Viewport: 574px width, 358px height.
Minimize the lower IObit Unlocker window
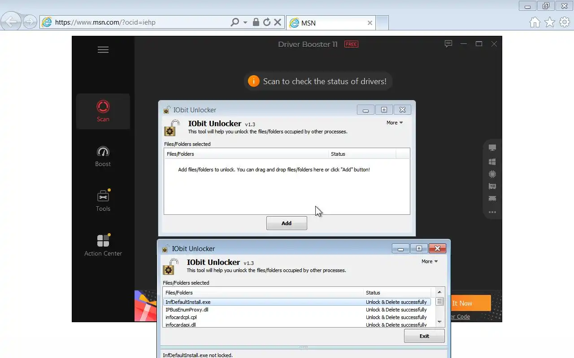coord(400,248)
